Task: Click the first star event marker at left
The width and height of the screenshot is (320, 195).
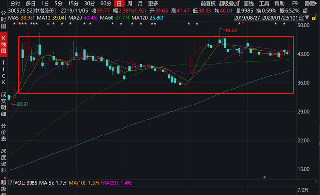Action: tap(14, 24)
